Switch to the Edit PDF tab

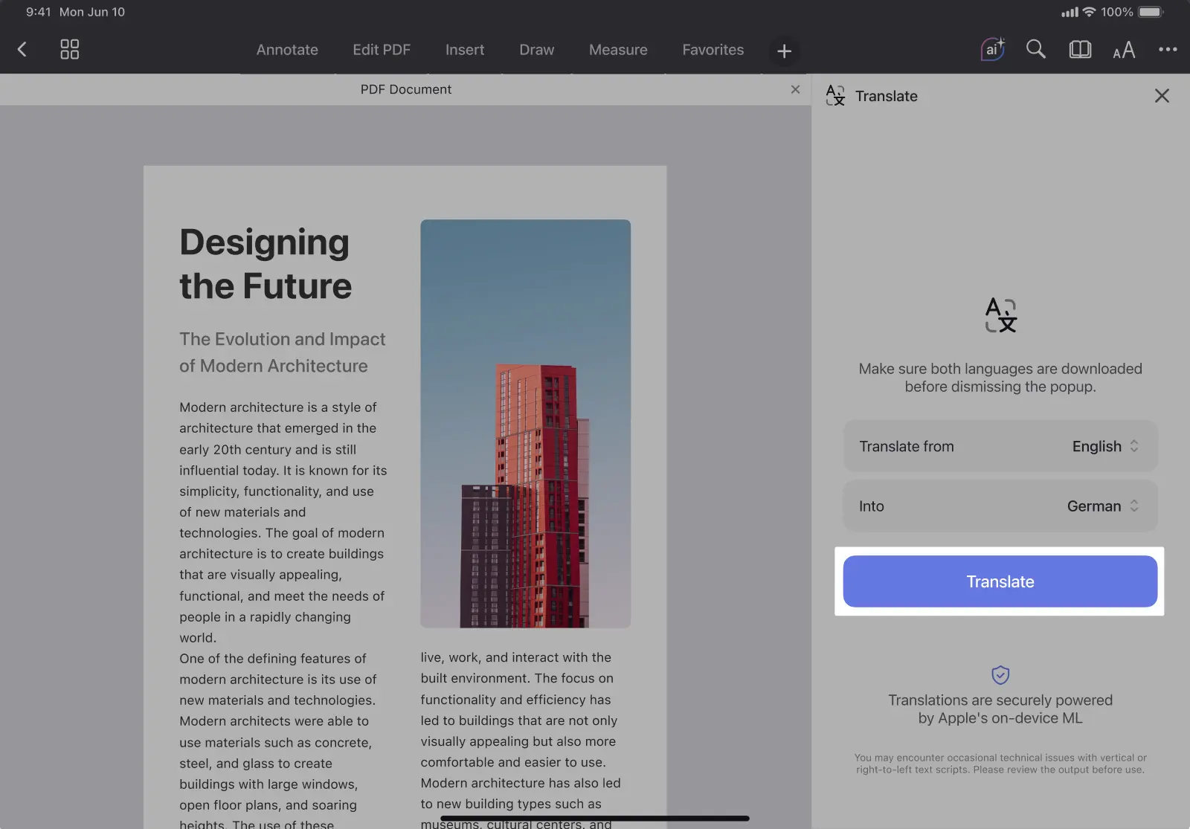coord(382,50)
